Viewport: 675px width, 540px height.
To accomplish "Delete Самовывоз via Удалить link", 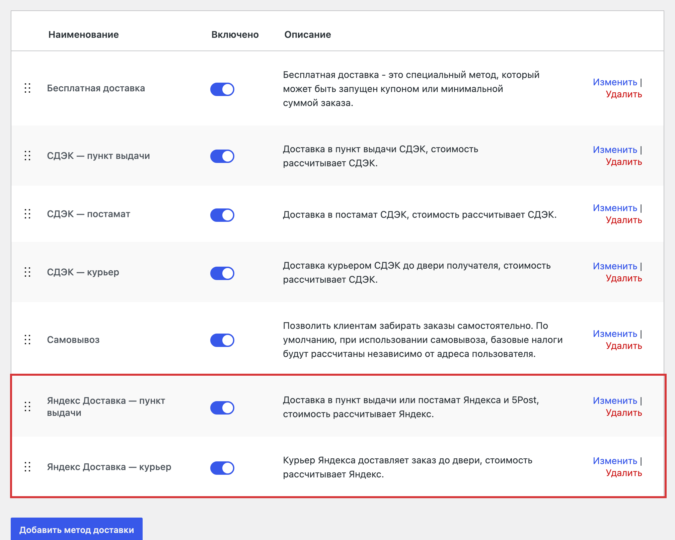I will point(624,346).
